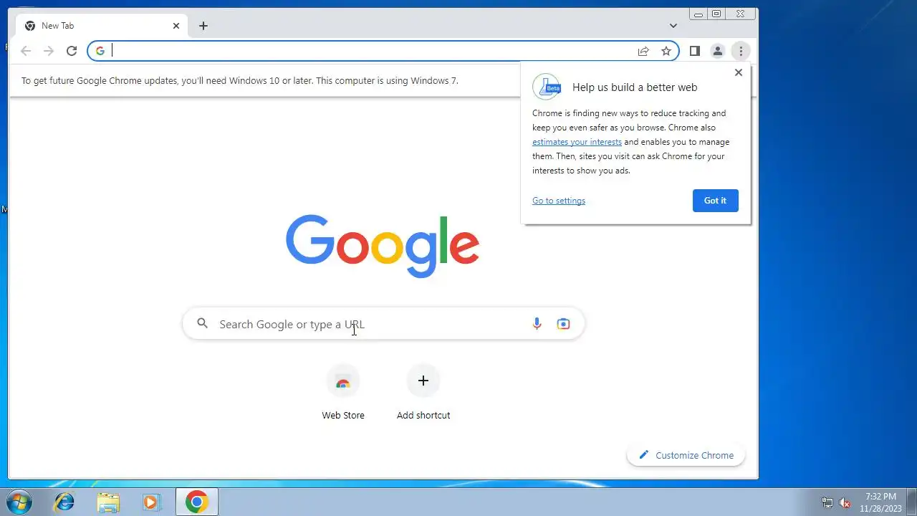917x516 pixels.
Task: Click Customize Chrome button
Action: (x=686, y=455)
